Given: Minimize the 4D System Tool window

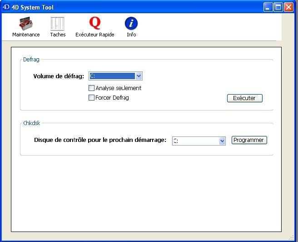Looking at the screenshot, I should [268, 7].
